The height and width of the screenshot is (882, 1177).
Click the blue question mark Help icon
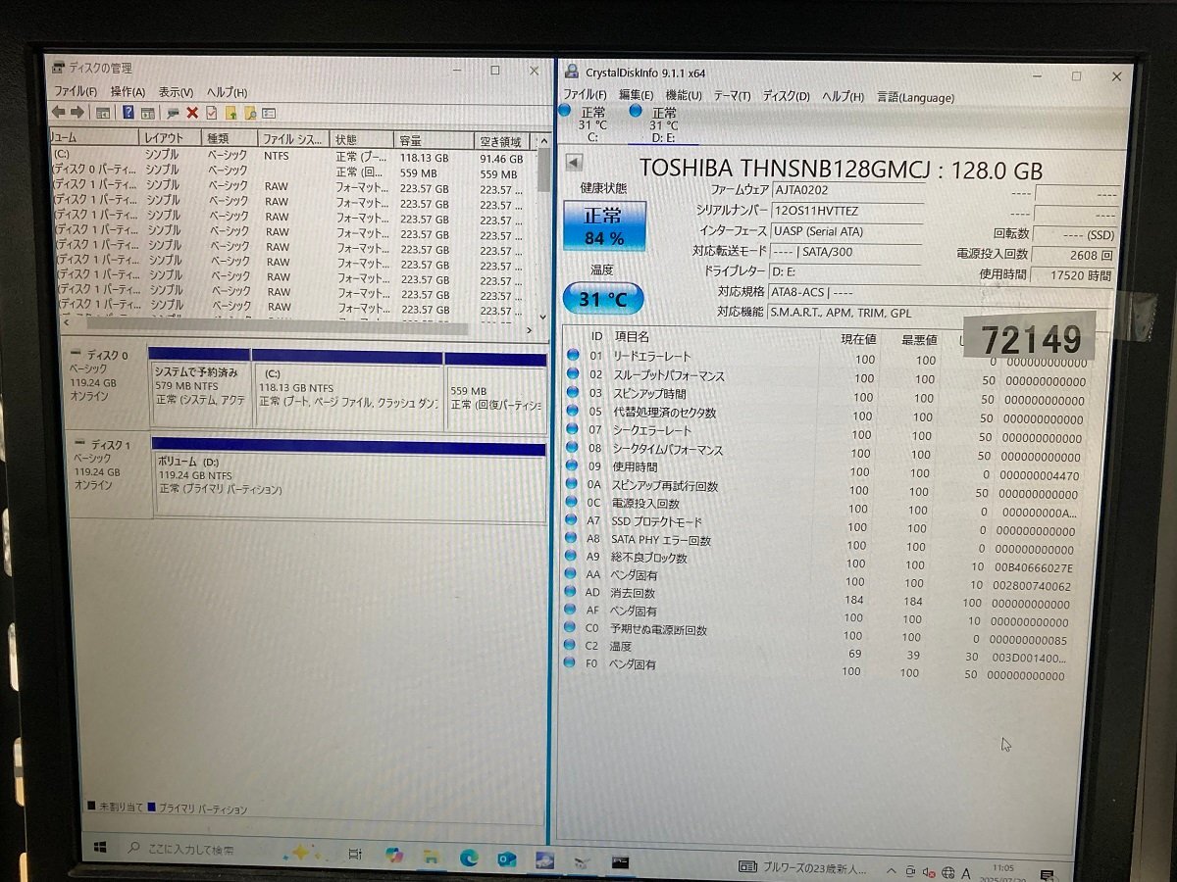[128, 113]
